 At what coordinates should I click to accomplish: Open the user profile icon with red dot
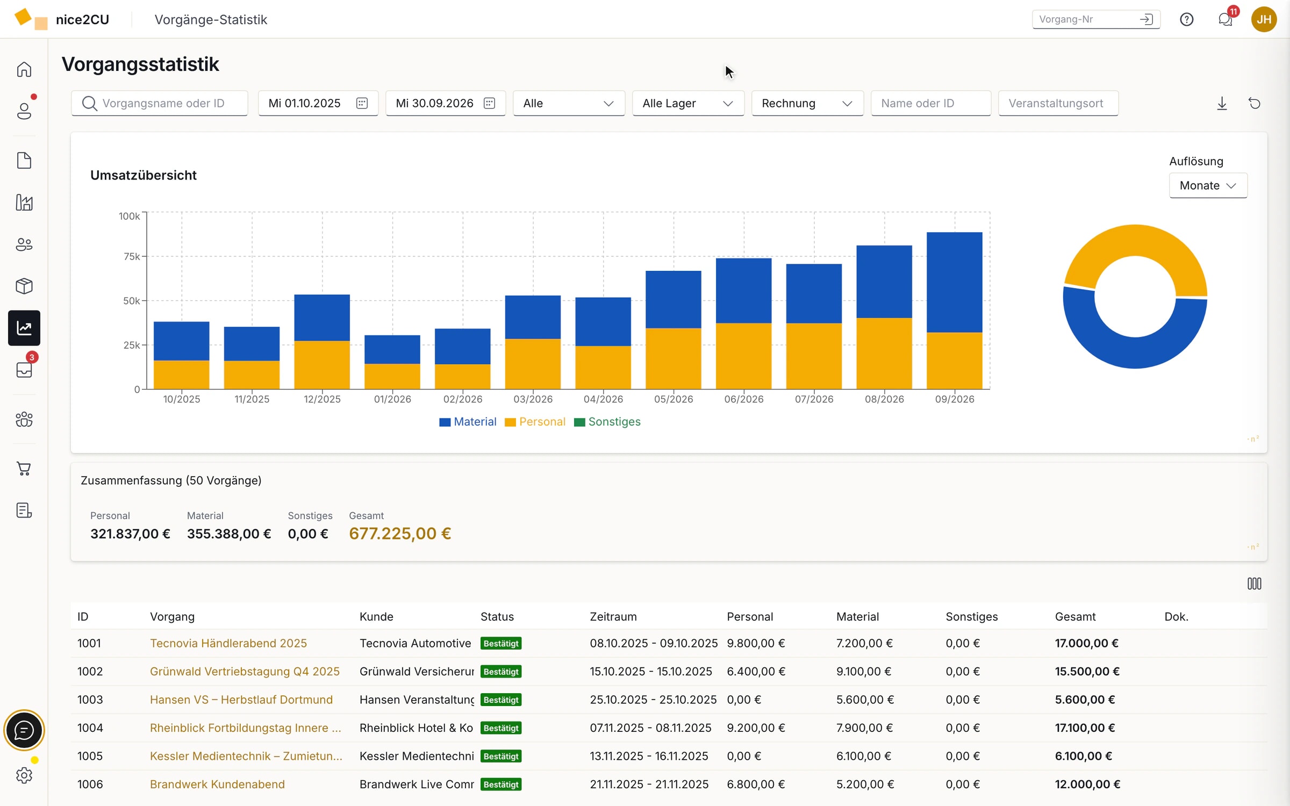pyautogui.click(x=24, y=111)
